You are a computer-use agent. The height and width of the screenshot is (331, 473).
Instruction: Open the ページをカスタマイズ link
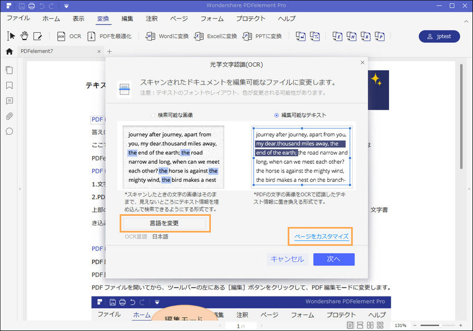(x=322, y=236)
